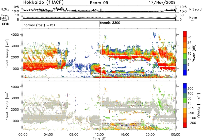This screenshot has width=203, height=140.
Task: Click the '20:00' time axis tick label
Action: (150, 135)
